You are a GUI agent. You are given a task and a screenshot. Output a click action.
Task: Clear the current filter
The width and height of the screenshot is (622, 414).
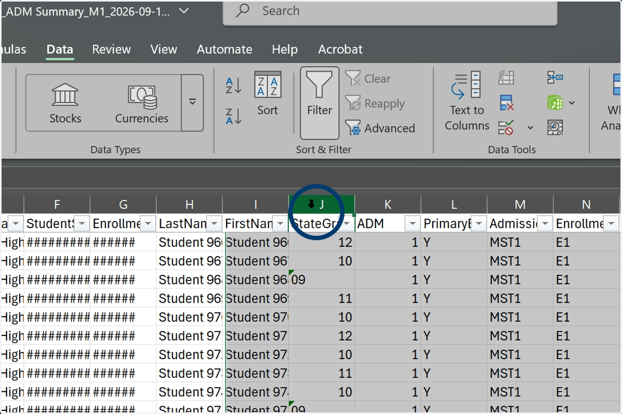[x=369, y=79]
